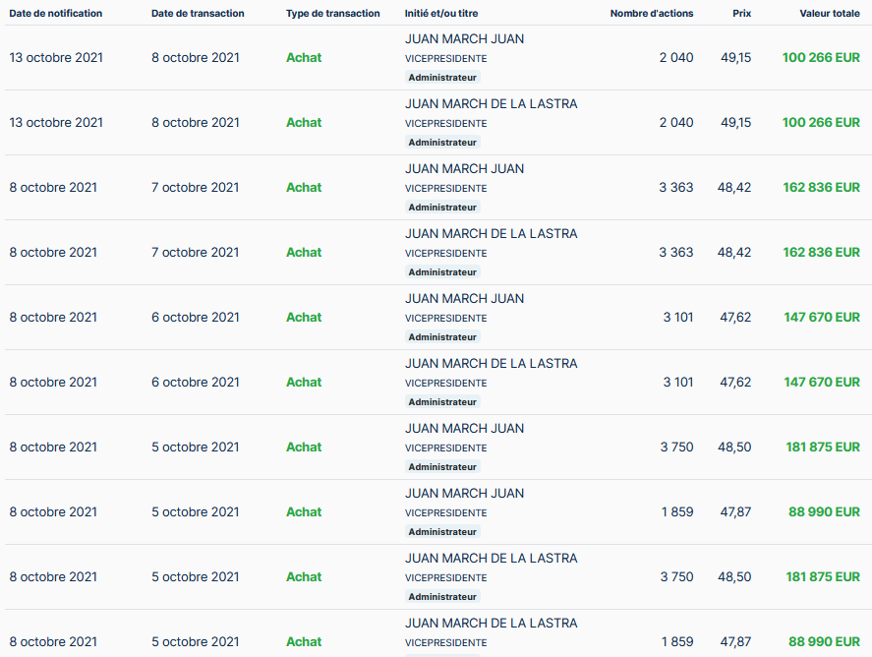Click the "Type de transaction" column header

coord(332,14)
